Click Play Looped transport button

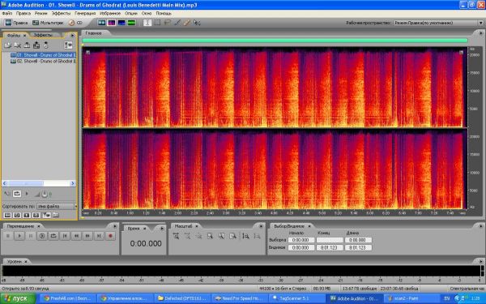click(x=53, y=236)
